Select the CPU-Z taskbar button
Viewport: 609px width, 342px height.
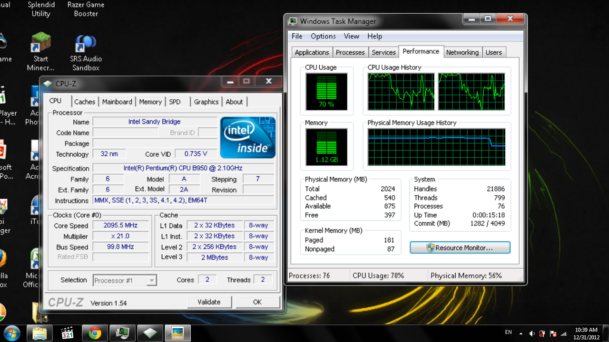(x=150, y=333)
